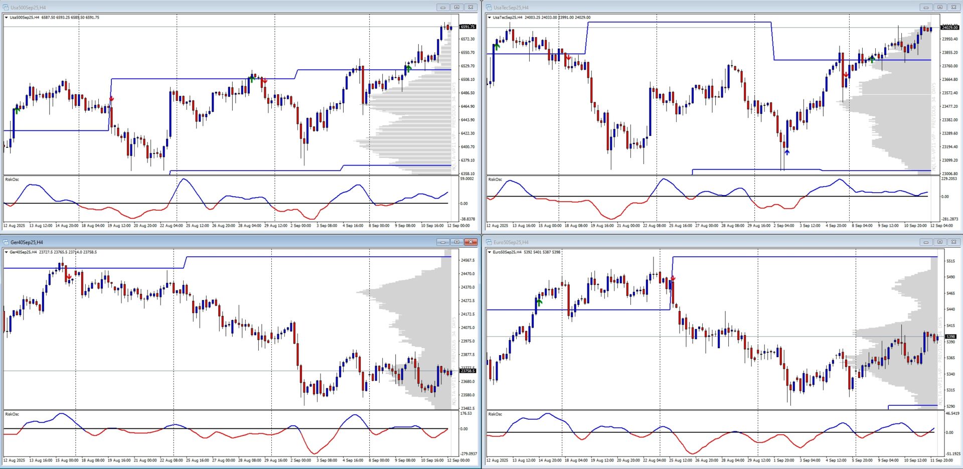The image size is (963, 469).
Task: Select the red down arrow on Ger40 chart
Action: (x=69, y=277)
